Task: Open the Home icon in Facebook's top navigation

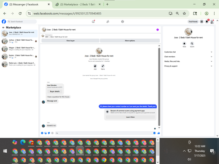Action: pyautogui.click(x=93, y=21)
